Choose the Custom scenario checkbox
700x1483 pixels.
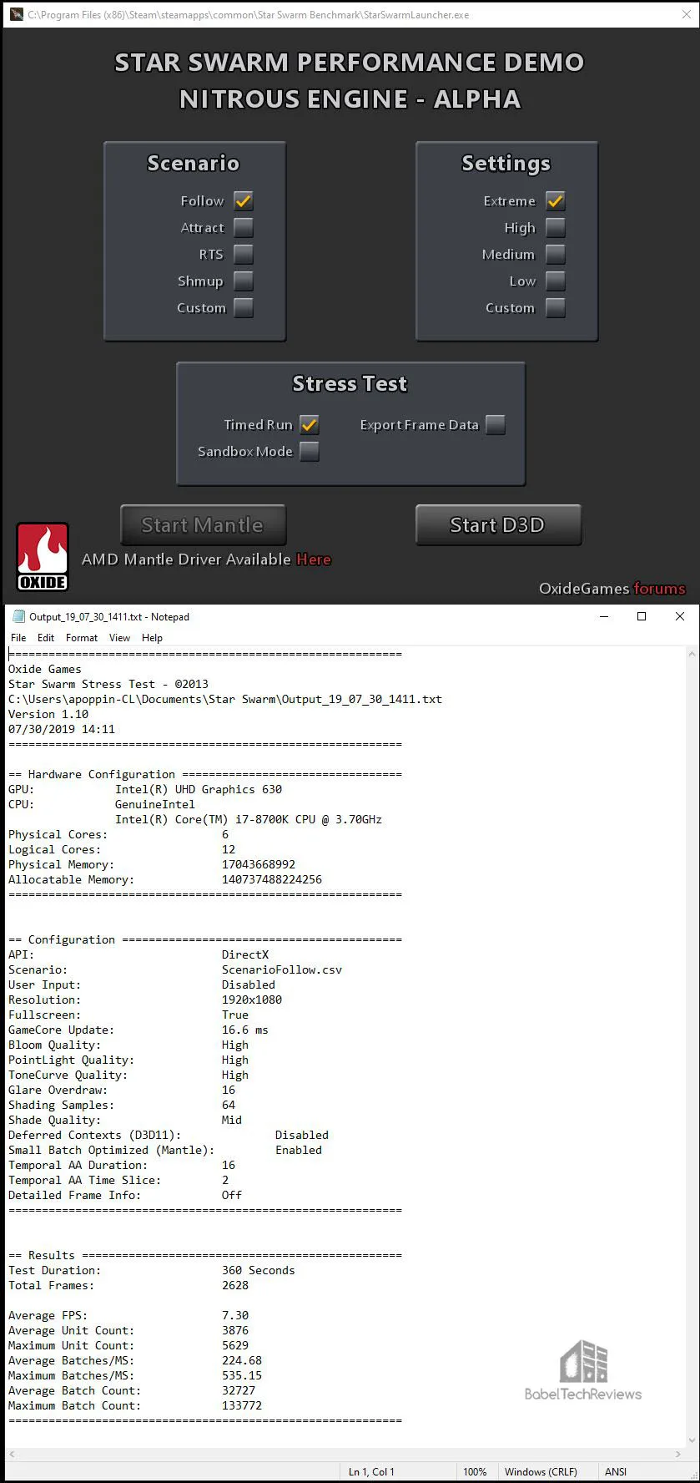click(243, 308)
